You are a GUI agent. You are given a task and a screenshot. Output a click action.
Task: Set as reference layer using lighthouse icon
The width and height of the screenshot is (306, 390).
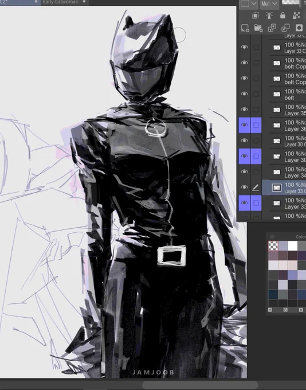269,15
